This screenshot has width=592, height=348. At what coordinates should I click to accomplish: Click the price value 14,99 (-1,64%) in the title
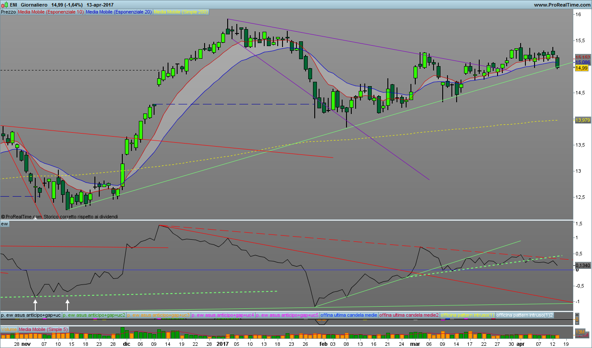(x=67, y=5)
